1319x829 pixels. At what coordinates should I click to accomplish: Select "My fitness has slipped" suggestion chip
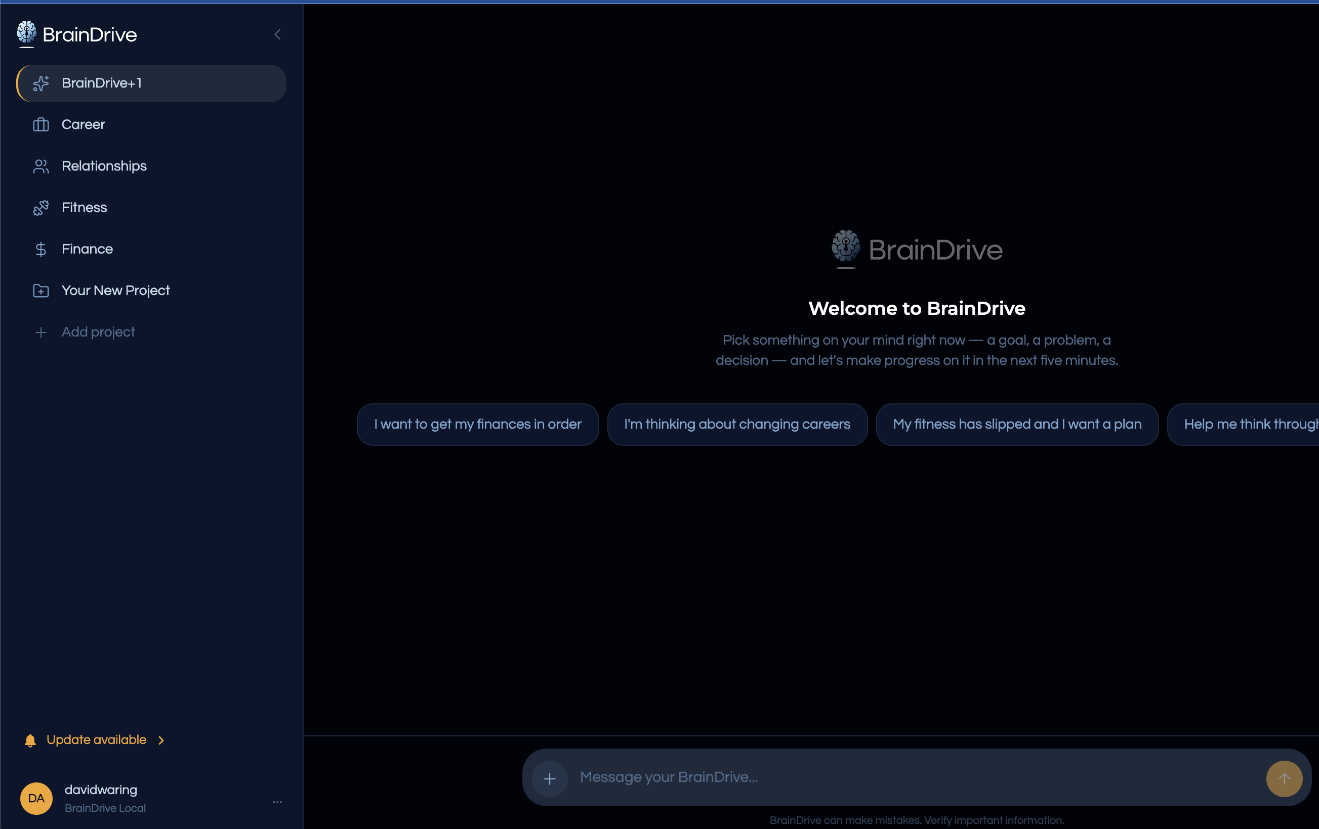tap(1017, 424)
